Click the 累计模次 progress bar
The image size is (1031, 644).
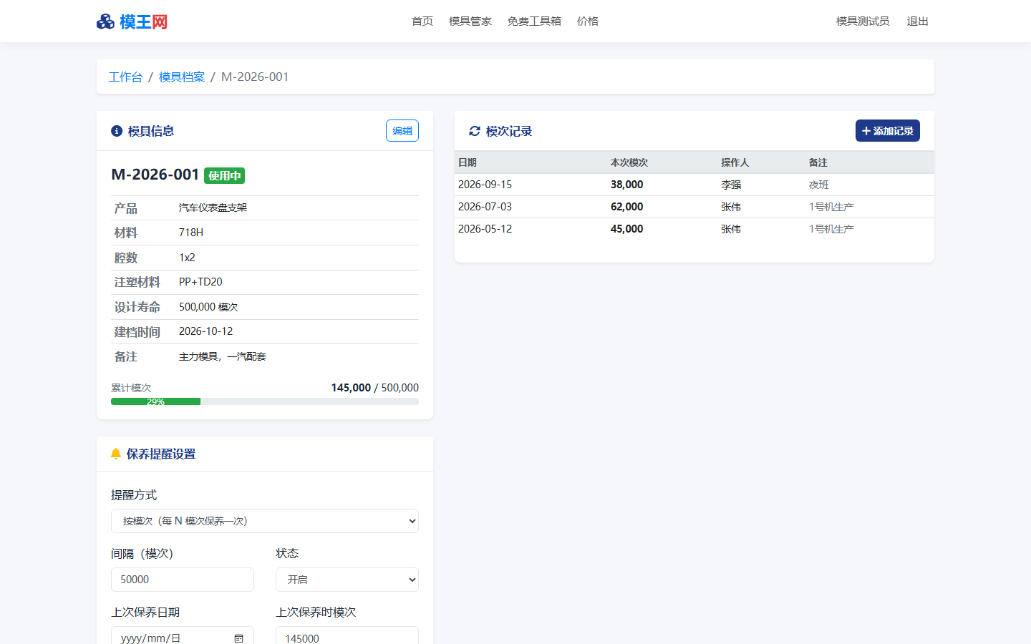tap(265, 401)
